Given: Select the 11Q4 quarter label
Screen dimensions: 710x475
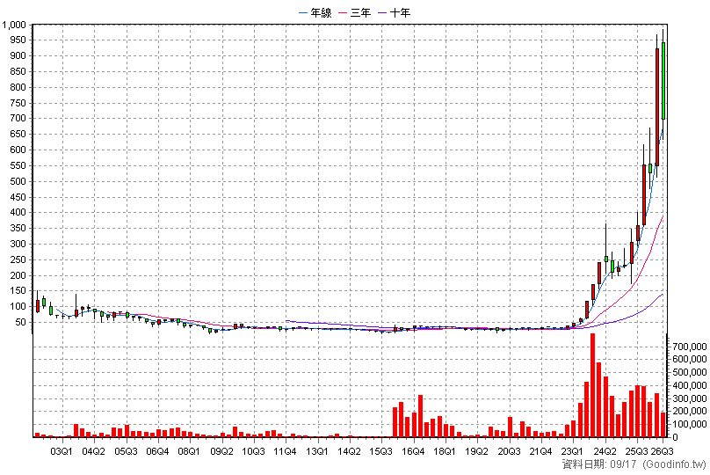Looking at the screenshot, I should pyautogui.click(x=286, y=451).
